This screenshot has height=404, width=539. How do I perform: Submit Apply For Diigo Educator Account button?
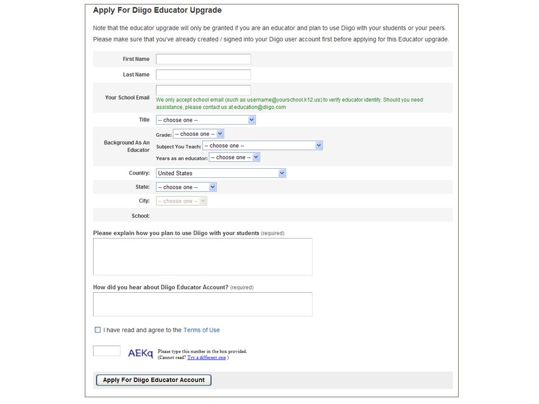pyautogui.click(x=154, y=380)
